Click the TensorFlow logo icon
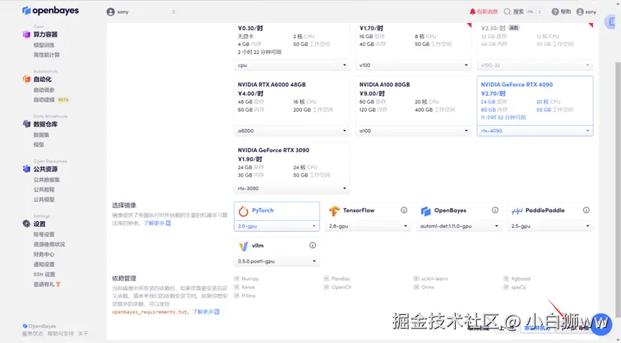The width and height of the screenshot is (621, 343). [x=335, y=211]
